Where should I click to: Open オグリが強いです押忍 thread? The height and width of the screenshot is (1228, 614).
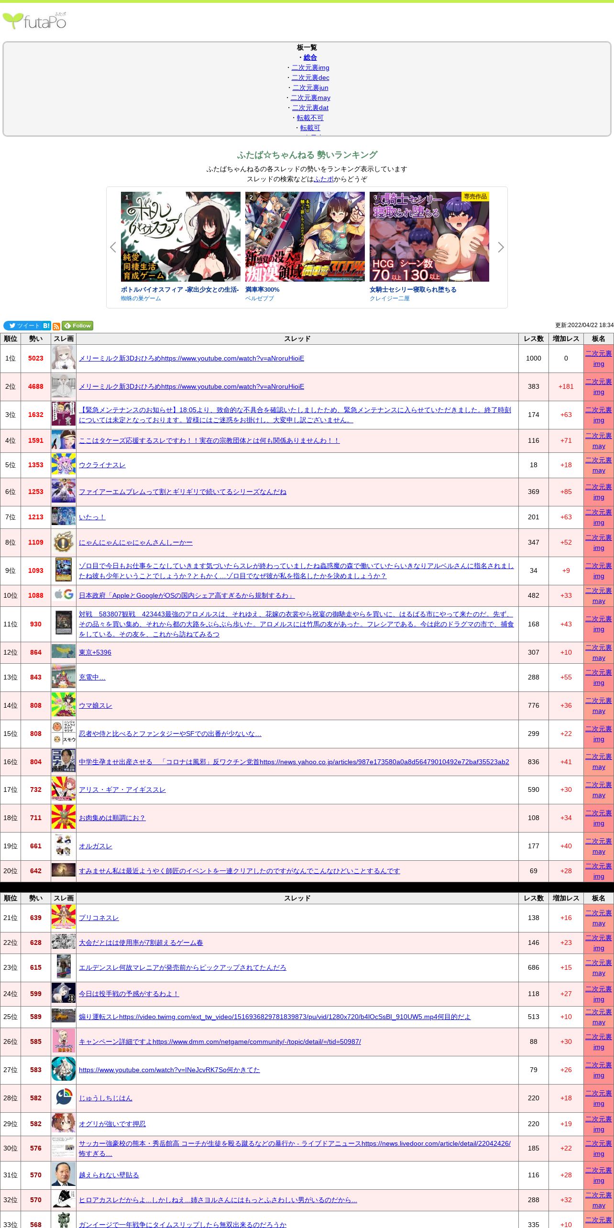112,1124
